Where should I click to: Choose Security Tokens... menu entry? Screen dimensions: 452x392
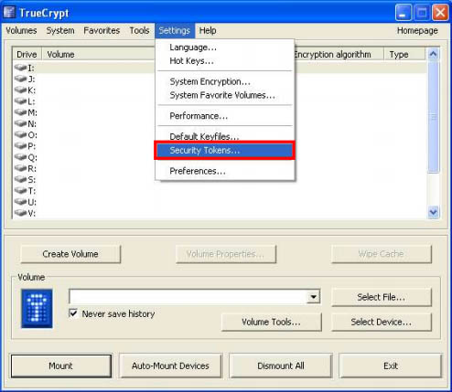[x=225, y=150]
